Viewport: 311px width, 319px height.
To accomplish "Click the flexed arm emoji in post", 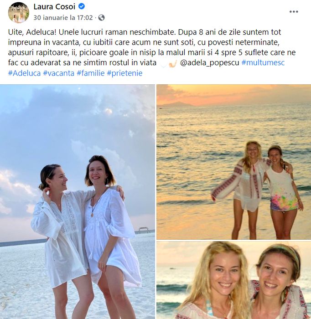I will [172, 63].
